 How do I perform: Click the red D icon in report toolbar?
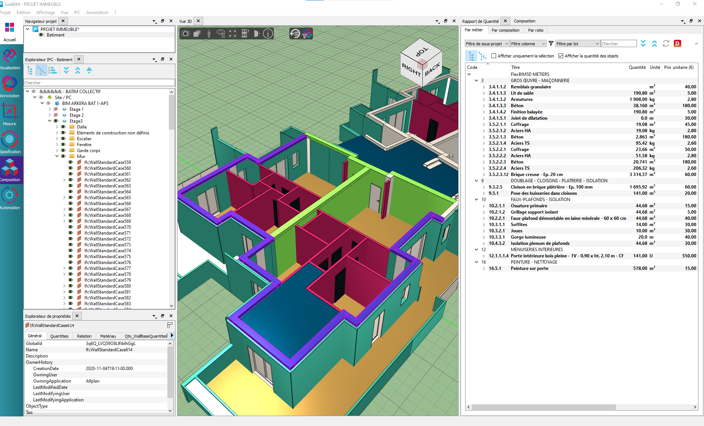(x=677, y=43)
